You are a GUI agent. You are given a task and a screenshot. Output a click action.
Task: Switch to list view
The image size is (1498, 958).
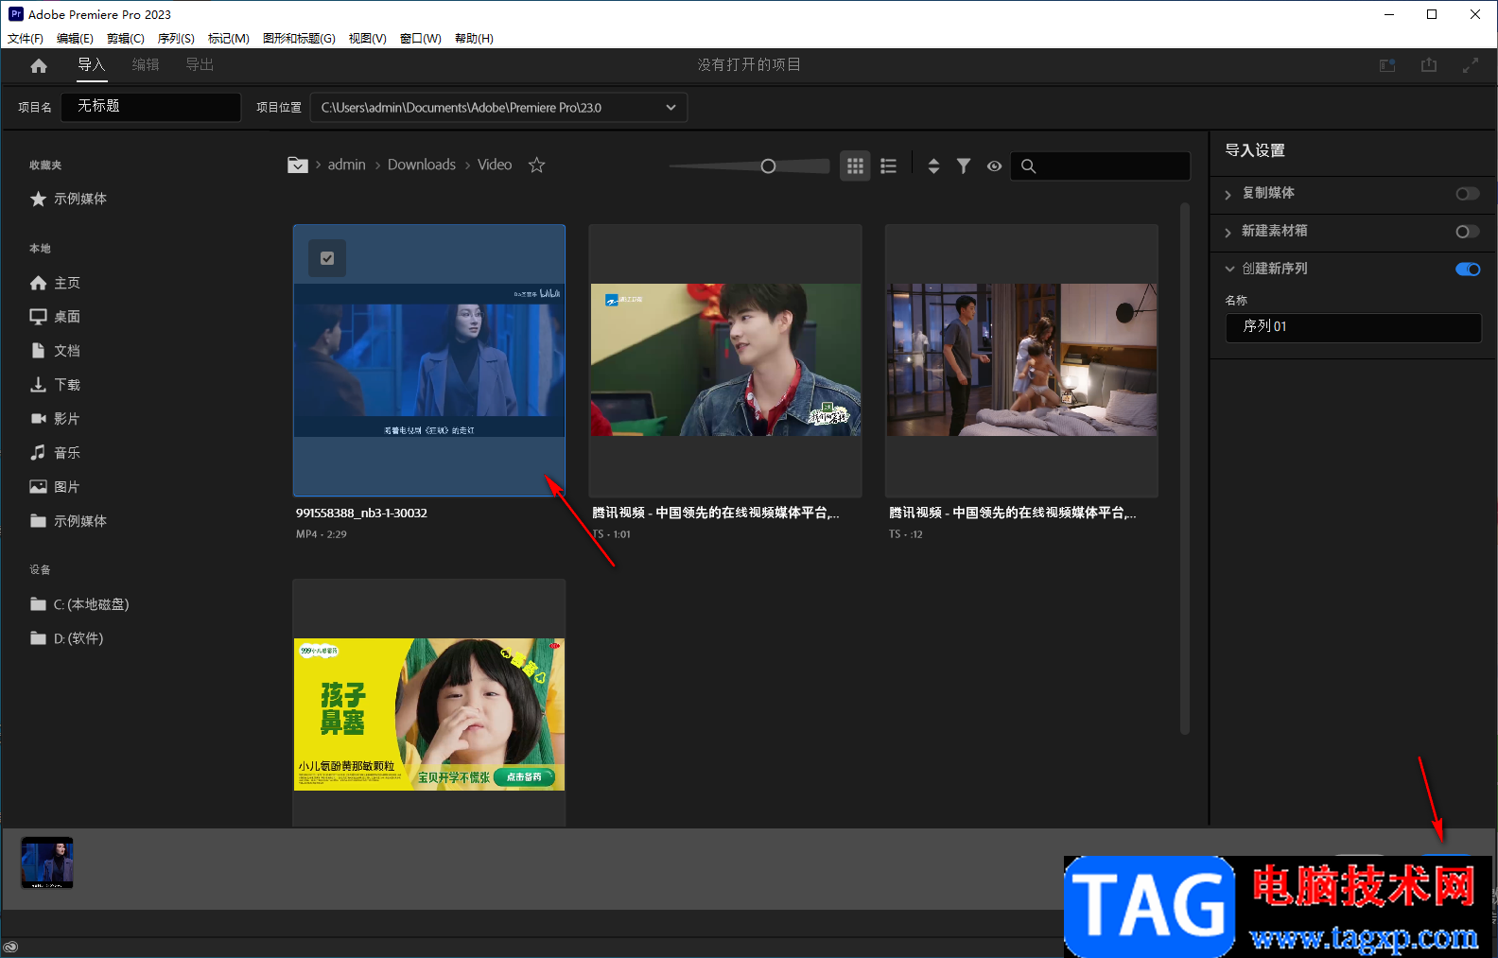point(888,165)
